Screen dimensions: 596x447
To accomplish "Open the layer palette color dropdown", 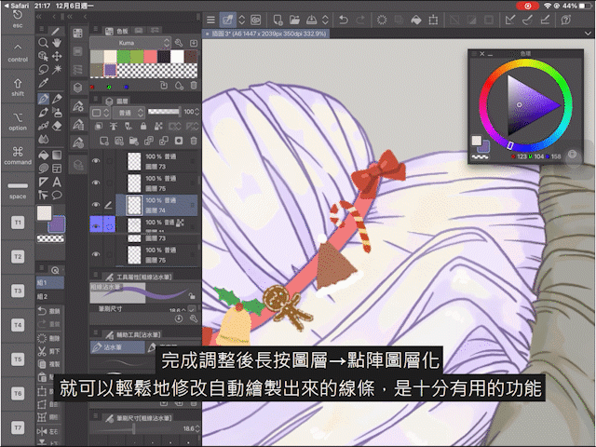I will coord(101,113).
